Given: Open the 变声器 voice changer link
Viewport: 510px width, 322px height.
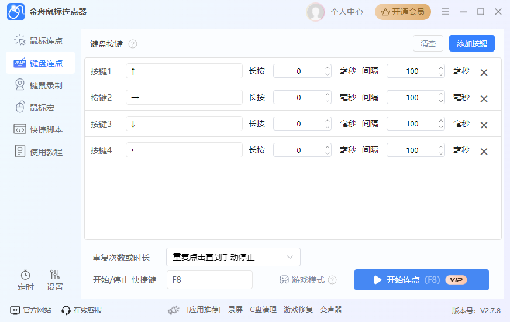Looking at the screenshot, I should pos(331,310).
